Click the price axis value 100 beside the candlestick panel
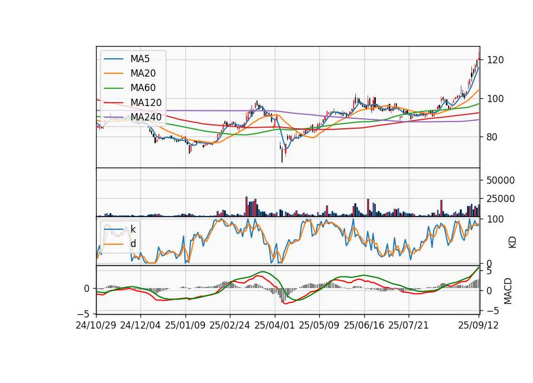Viewport: 533px width, 383px height. pyautogui.click(x=495, y=99)
